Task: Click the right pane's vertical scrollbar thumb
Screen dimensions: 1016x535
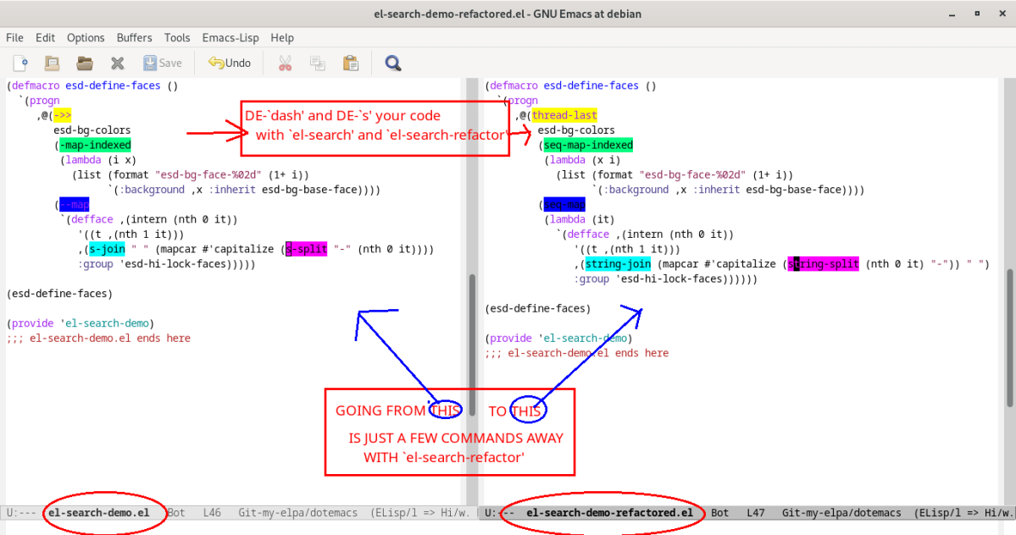Action: click(1009, 338)
